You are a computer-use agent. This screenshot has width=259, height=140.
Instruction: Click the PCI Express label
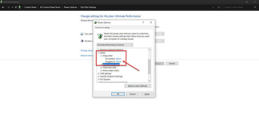coord(105,80)
